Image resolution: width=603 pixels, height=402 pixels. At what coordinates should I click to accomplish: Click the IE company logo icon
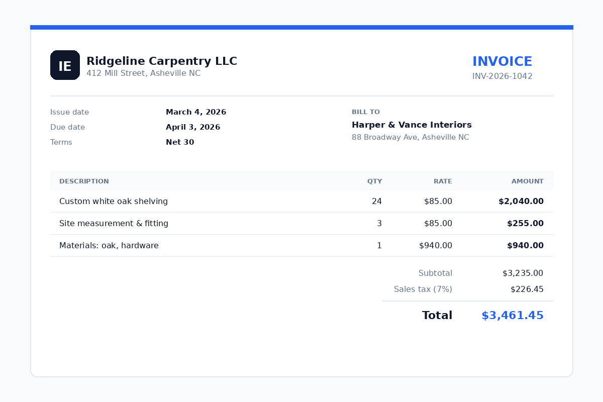tap(65, 65)
